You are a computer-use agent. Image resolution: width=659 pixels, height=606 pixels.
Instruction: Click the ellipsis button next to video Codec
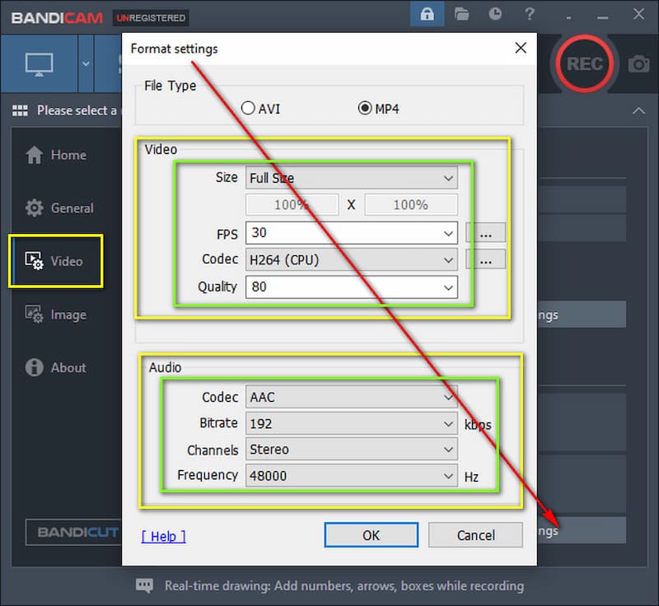coord(485,260)
